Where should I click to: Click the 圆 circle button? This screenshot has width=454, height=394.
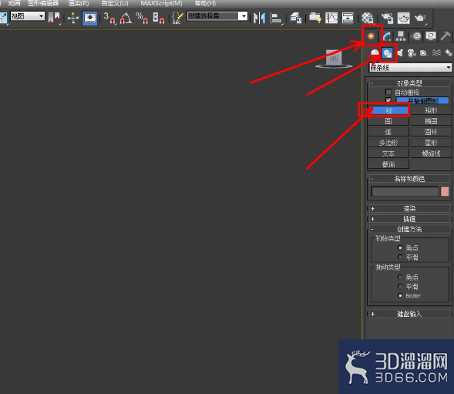[x=388, y=121]
